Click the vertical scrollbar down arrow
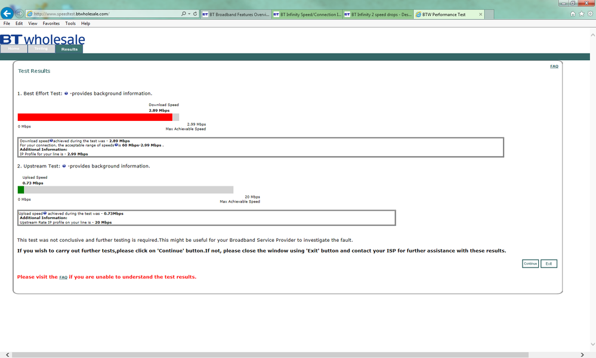This screenshot has height=358, width=596. [x=592, y=344]
